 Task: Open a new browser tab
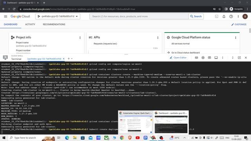pyautogui.click(x=44, y=3)
